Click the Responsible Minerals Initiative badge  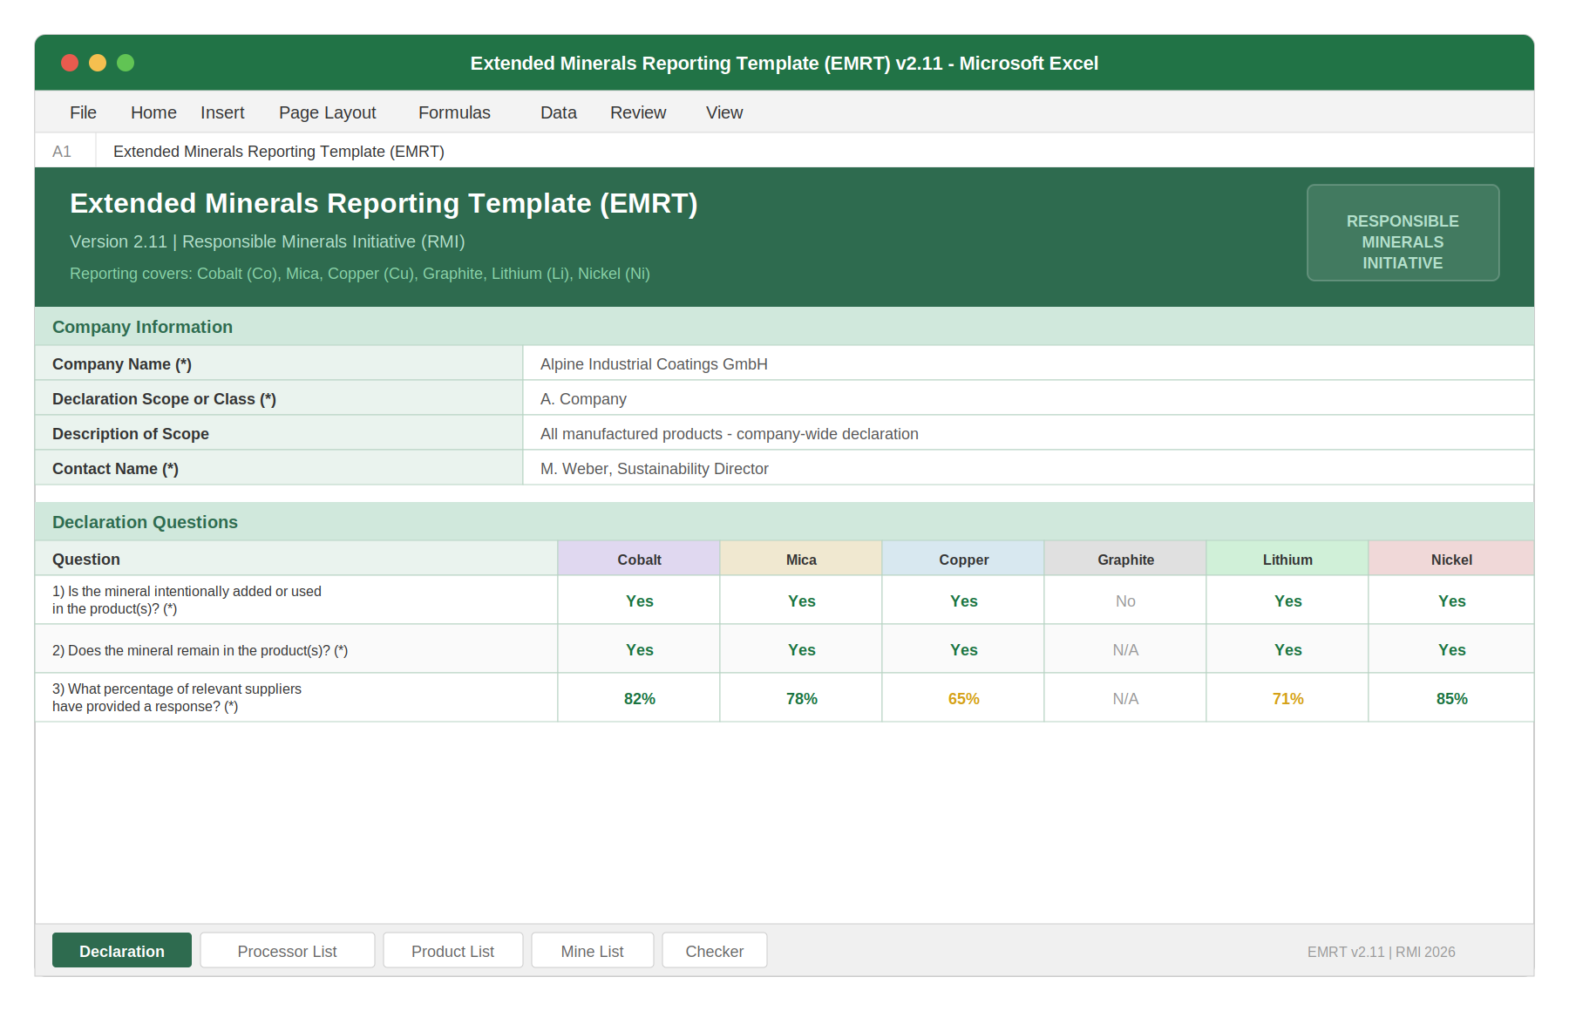pyautogui.click(x=1402, y=232)
